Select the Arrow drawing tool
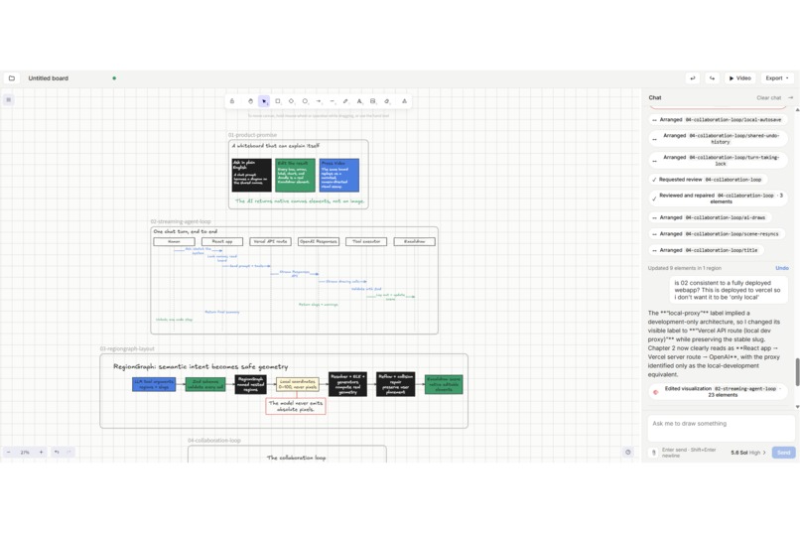The height and width of the screenshot is (533, 800). pos(319,101)
